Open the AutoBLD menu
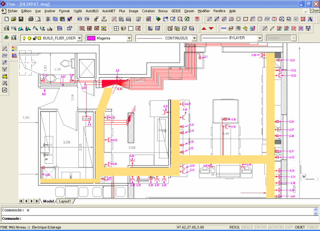Image resolution: width=320 pixels, height=231 pixels. [x=92, y=11]
